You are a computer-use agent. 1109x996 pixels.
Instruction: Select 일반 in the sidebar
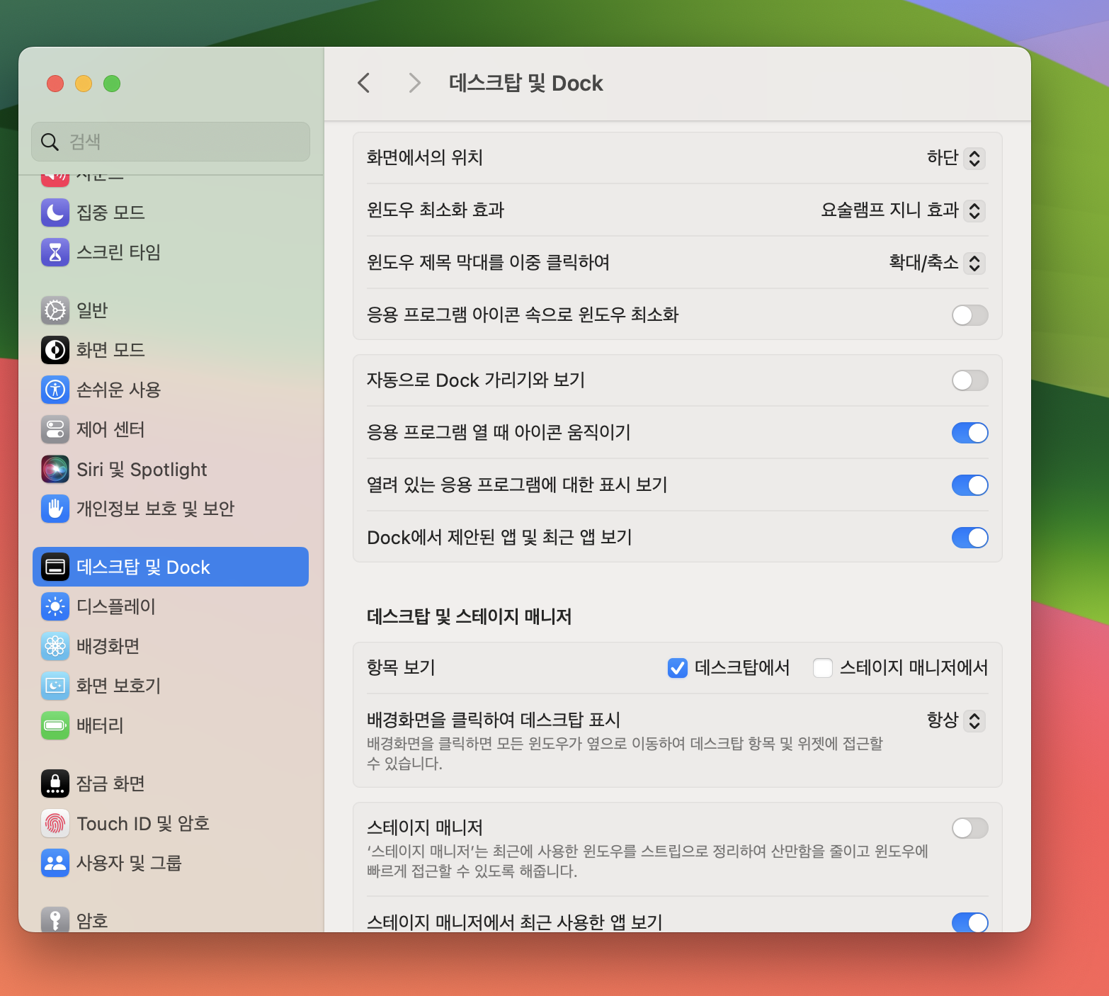click(171, 310)
